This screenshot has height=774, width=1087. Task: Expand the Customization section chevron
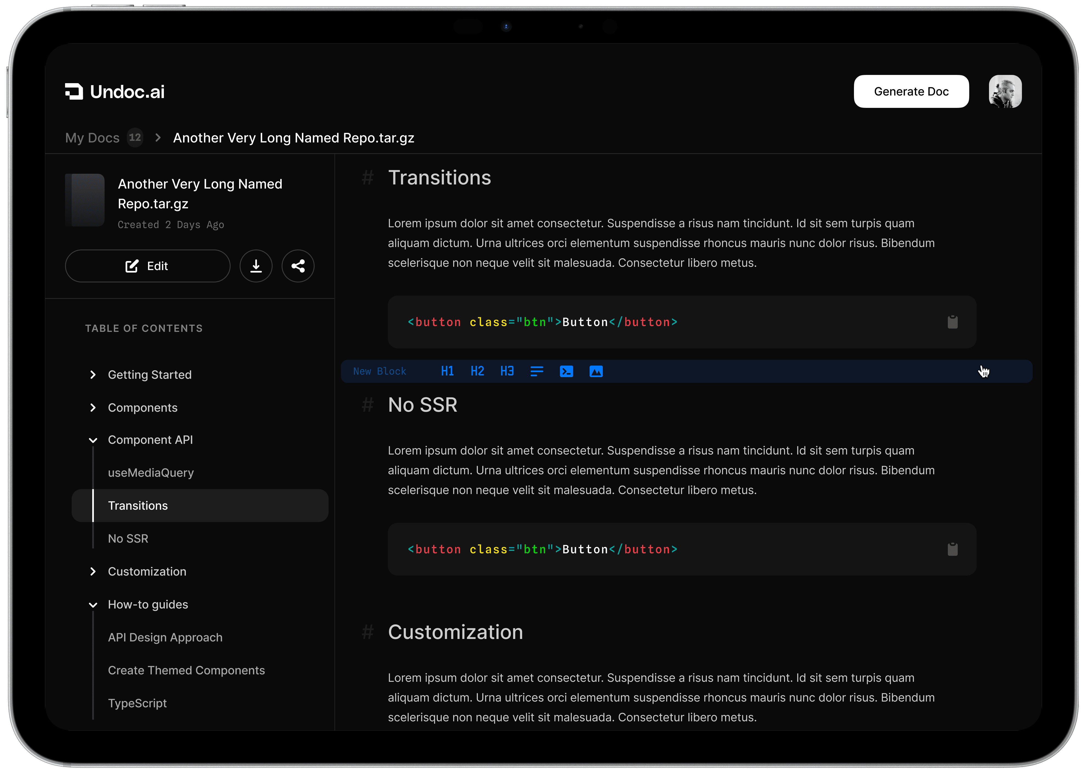click(93, 571)
